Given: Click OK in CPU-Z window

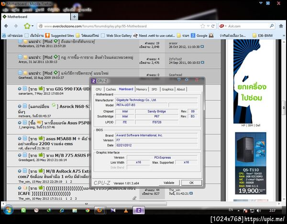Looking at the screenshot, I should (191, 183).
